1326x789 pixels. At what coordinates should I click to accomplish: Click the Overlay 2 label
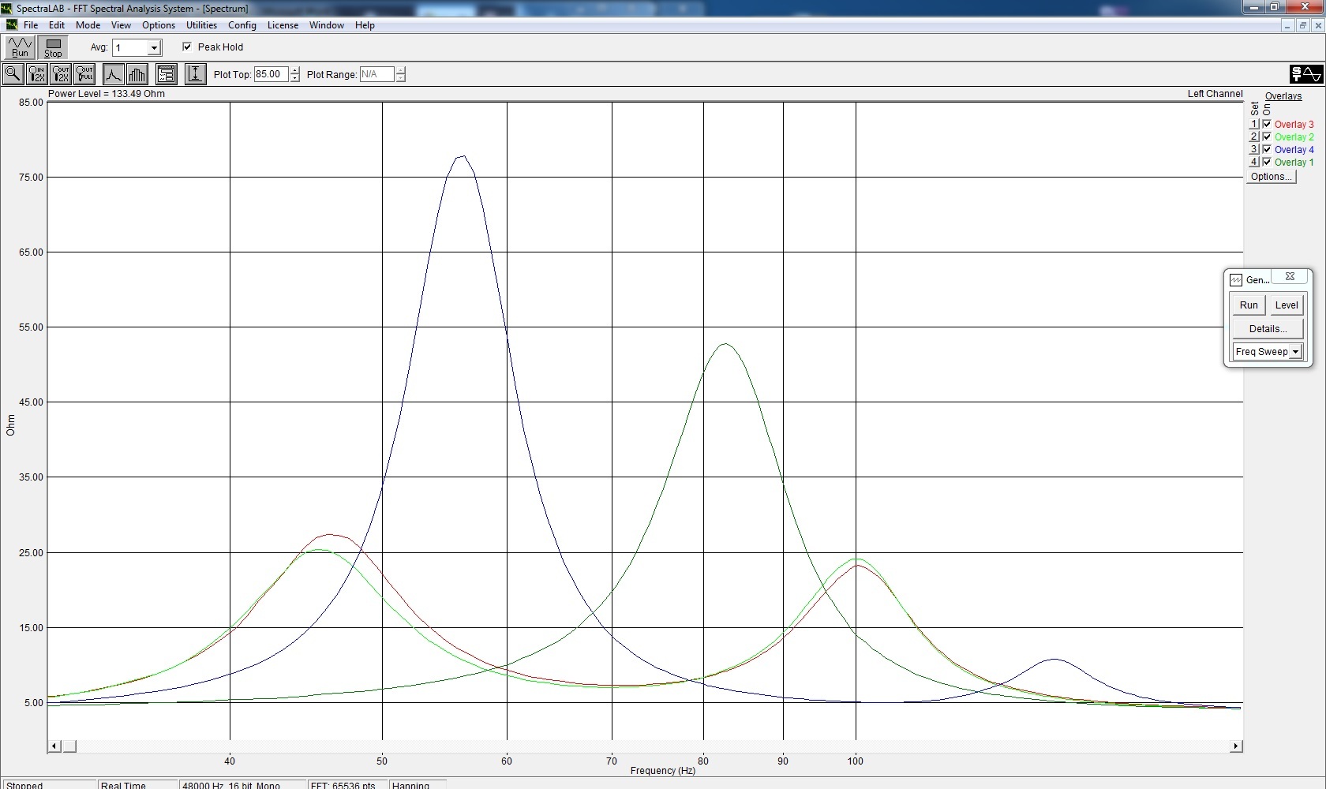pyautogui.click(x=1294, y=137)
